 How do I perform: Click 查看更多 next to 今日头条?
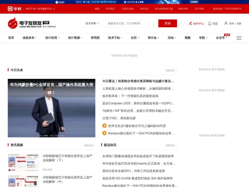[x=171, y=70]
